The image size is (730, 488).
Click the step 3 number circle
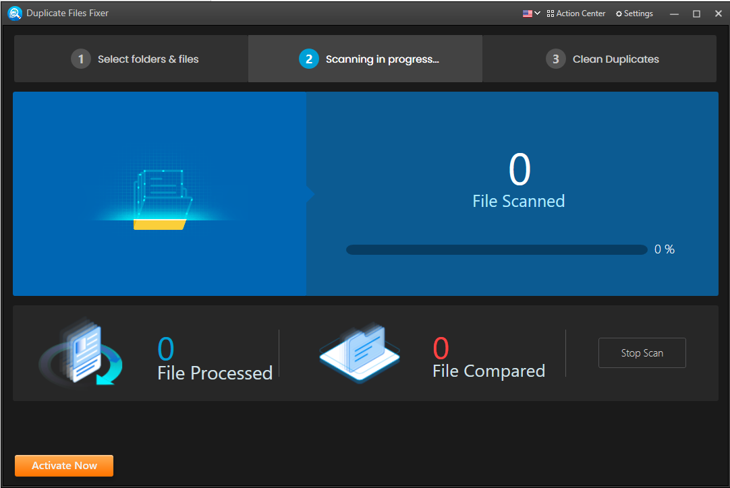555,59
